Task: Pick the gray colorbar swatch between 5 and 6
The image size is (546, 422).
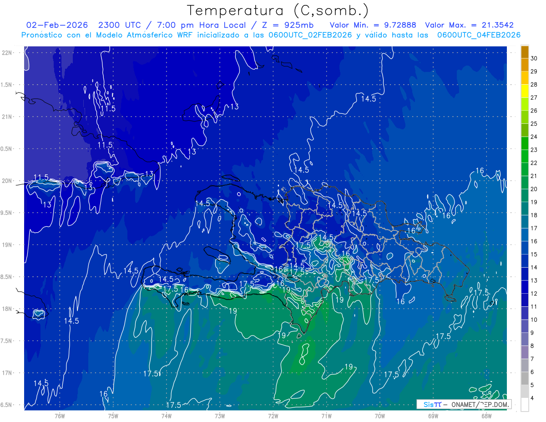Action: 525,378
